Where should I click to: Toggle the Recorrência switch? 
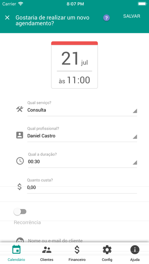click(x=20, y=212)
